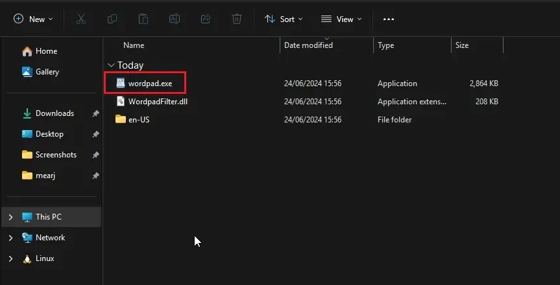Open the See more three-dots menu
Viewport: 560px width, 285px height.
tap(389, 19)
